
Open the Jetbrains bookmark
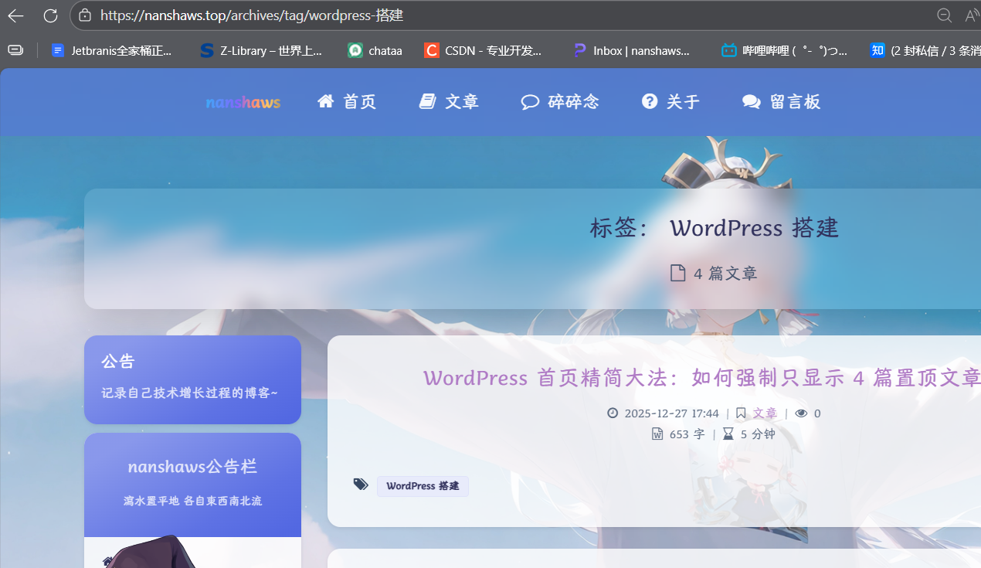point(112,51)
